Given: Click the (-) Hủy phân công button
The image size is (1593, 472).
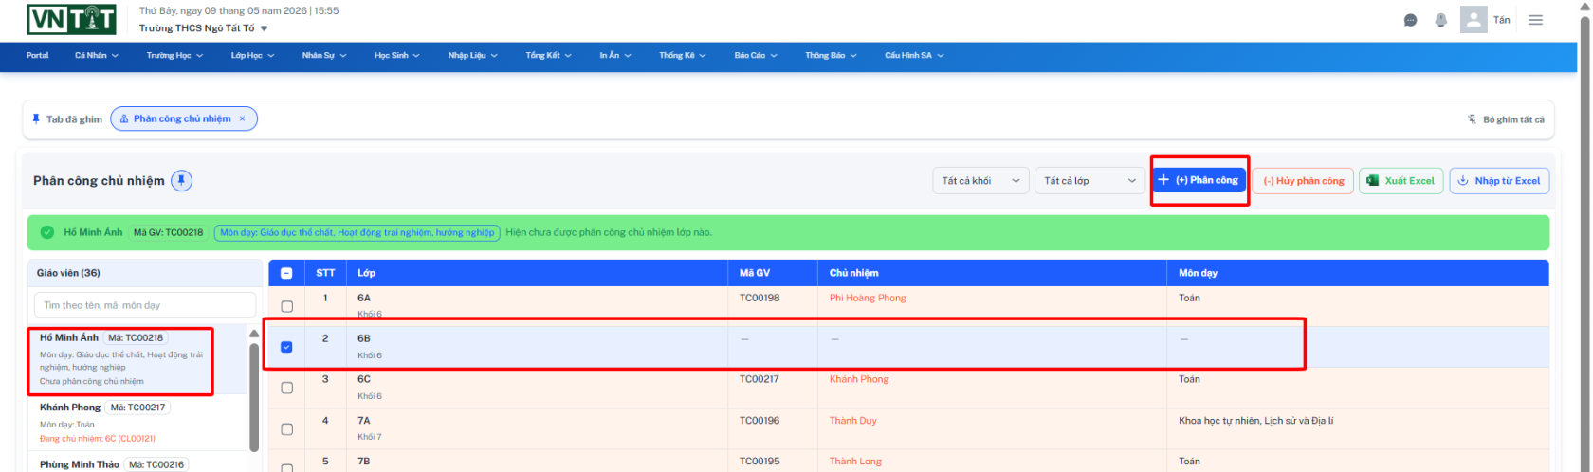Looking at the screenshot, I should click(x=1304, y=181).
